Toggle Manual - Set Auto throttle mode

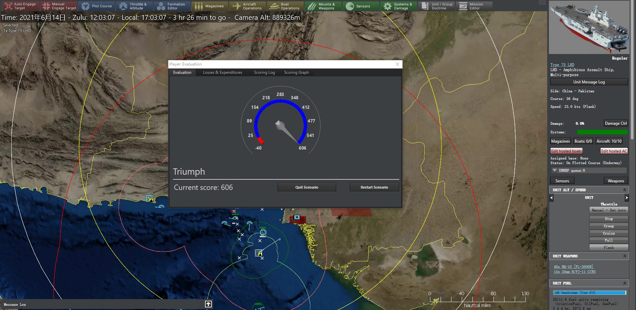coord(609,210)
